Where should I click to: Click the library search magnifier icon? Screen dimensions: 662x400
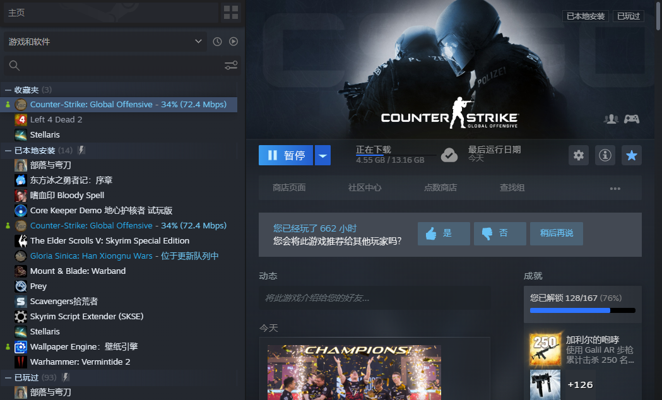[x=15, y=66]
